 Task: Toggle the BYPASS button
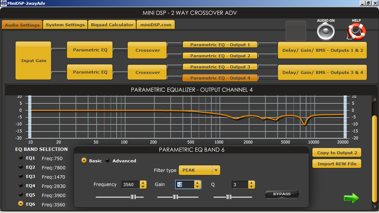[x=282, y=194]
